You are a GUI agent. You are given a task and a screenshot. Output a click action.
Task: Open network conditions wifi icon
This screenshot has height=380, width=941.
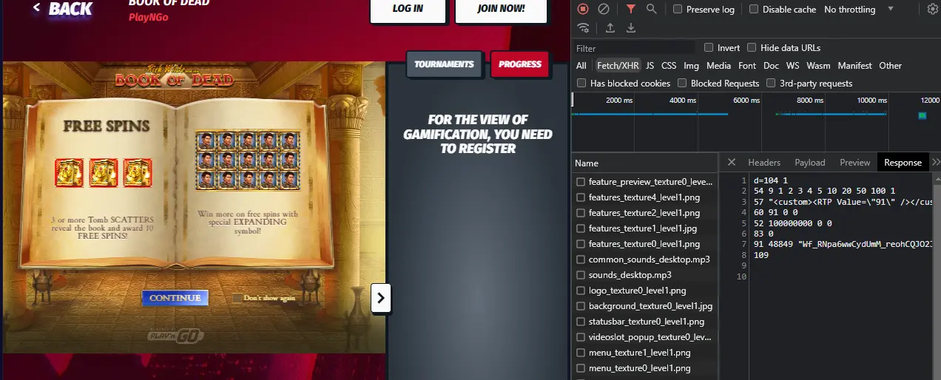click(584, 28)
